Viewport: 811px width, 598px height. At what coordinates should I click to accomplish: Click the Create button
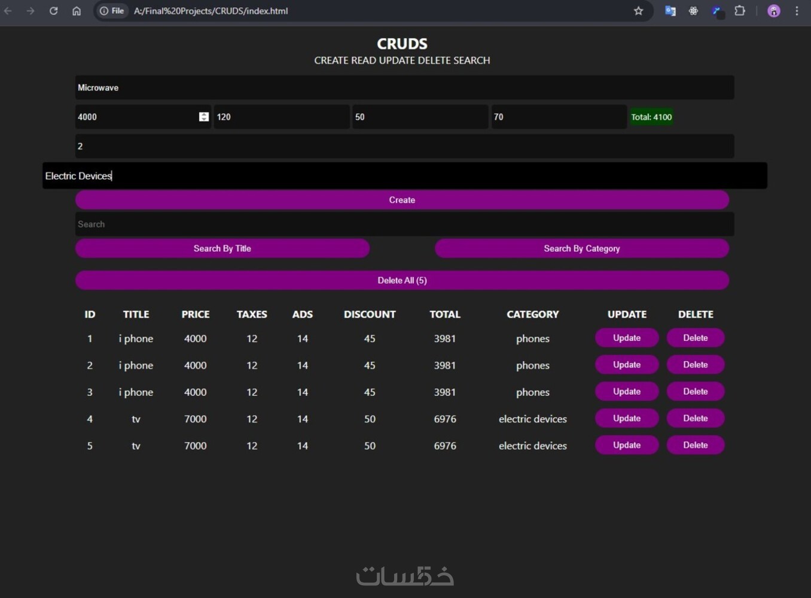point(402,200)
